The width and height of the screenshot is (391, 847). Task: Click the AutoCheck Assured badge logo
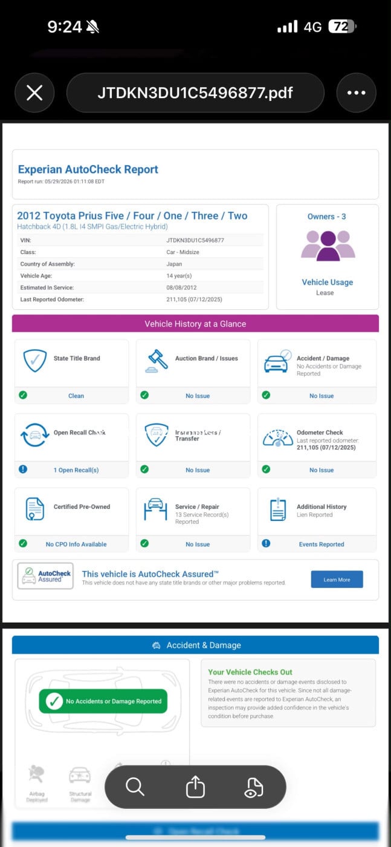pos(45,576)
